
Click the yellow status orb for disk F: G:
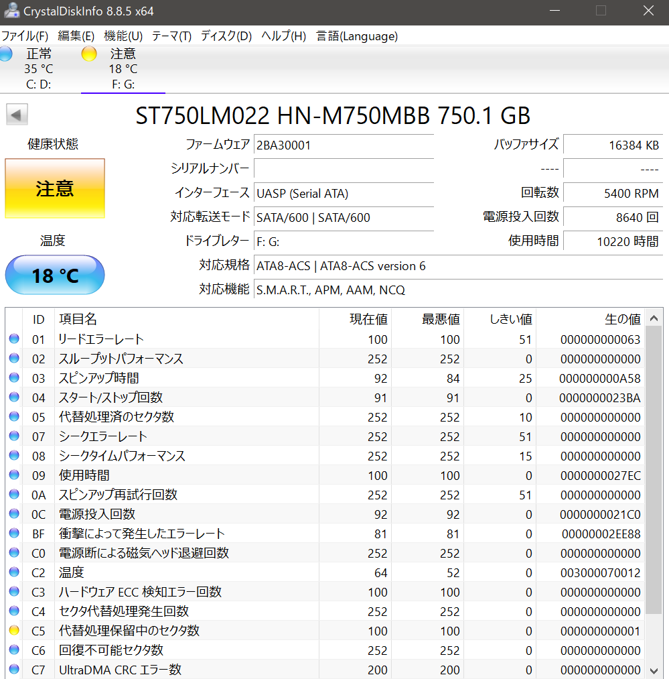[89, 54]
